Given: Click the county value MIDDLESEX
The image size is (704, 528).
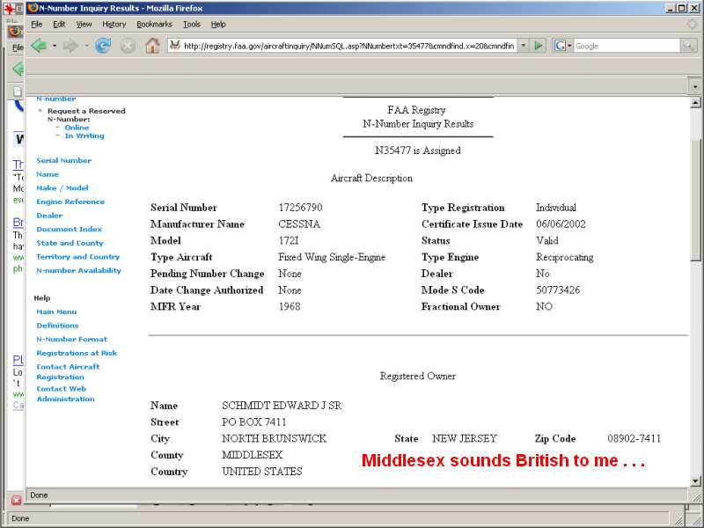Looking at the screenshot, I should pyautogui.click(x=253, y=455).
